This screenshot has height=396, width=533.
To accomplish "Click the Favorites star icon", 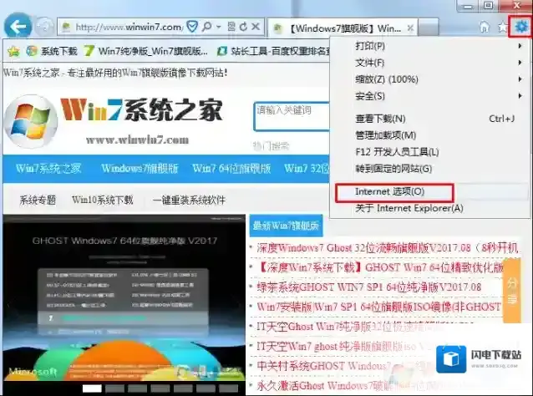I will [x=502, y=28].
